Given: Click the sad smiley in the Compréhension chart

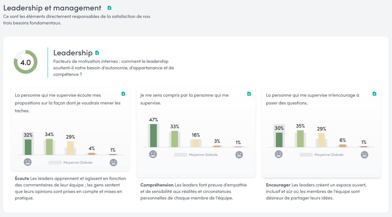Looking at the screenshot, I should point(239,155).
